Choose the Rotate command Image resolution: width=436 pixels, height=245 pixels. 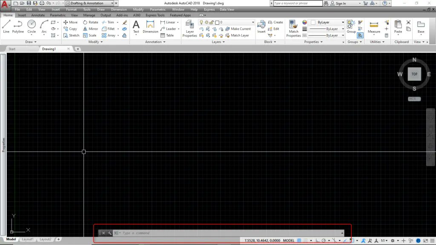click(90, 22)
